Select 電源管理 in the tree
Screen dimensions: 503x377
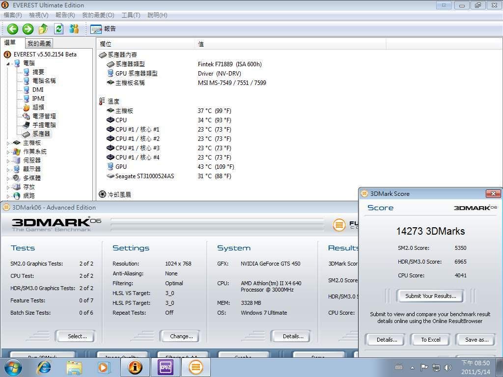44,116
